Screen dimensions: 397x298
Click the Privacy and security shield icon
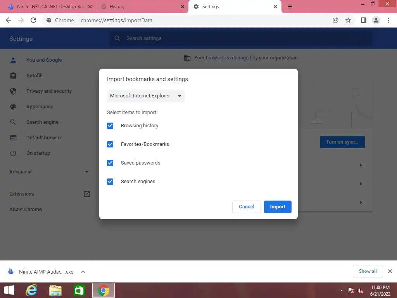(x=13, y=91)
